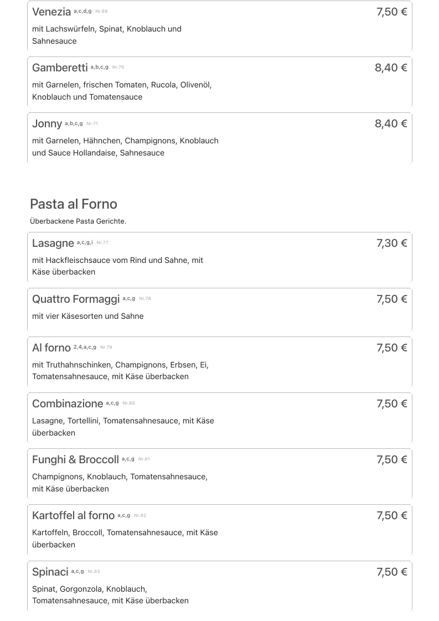
Task: Click the Venezia 7,50 € price
Action: pos(391,12)
